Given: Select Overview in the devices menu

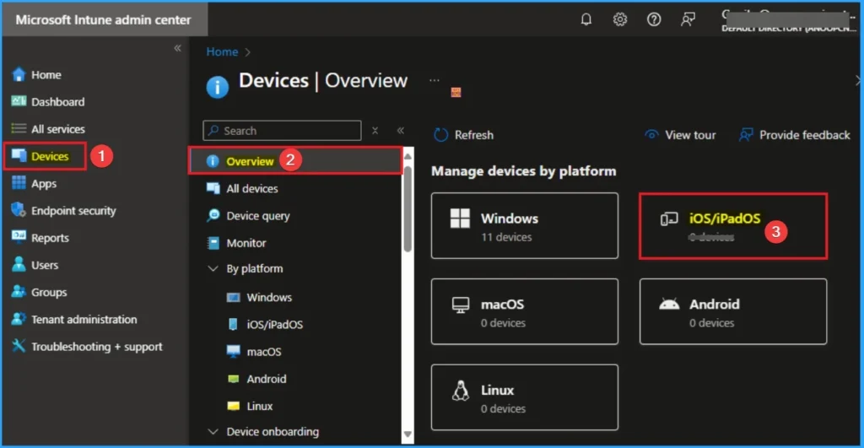Looking at the screenshot, I should (294, 161).
